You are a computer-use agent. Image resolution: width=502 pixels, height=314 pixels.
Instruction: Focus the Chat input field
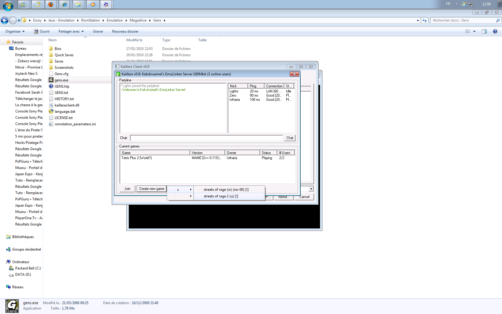[206, 138]
